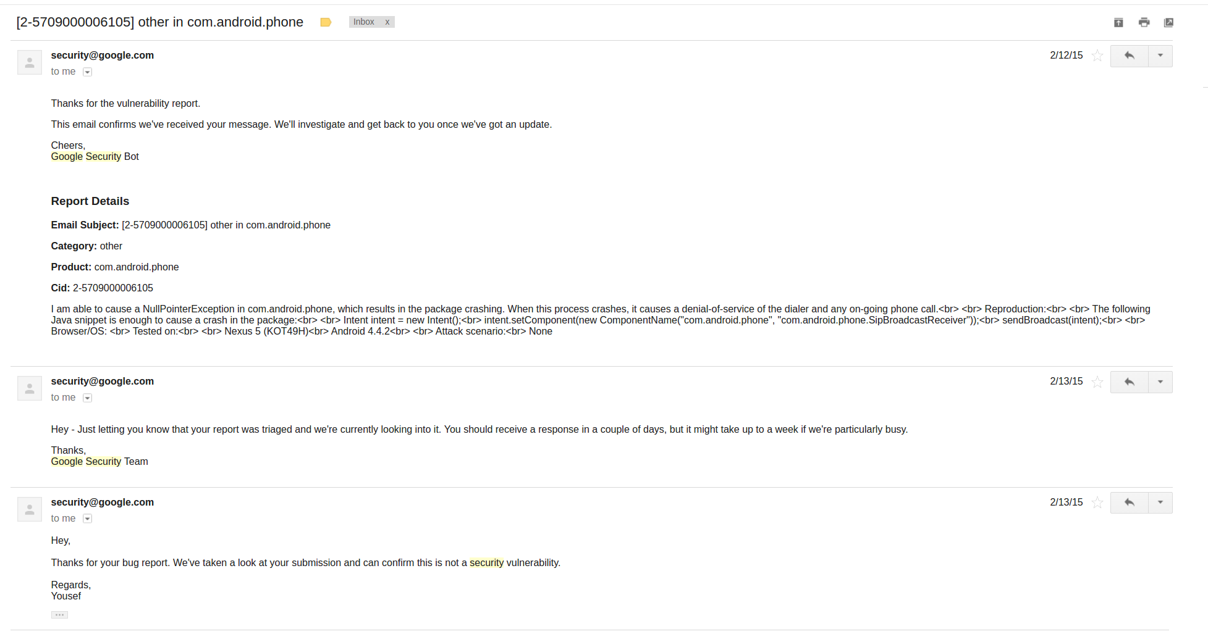Open More options beside first message reply
Screen dimensions: 1208x634
coord(1160,56)
